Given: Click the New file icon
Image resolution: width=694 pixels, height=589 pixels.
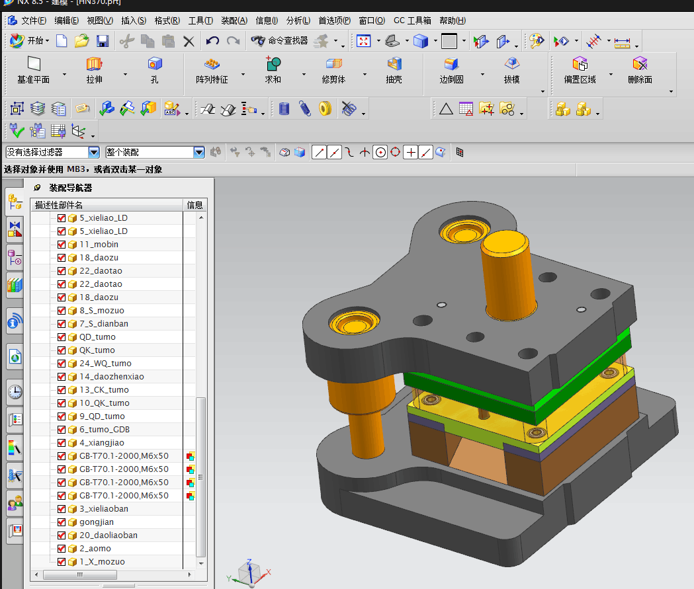Looking at the screenshot, I should [62, 41].
